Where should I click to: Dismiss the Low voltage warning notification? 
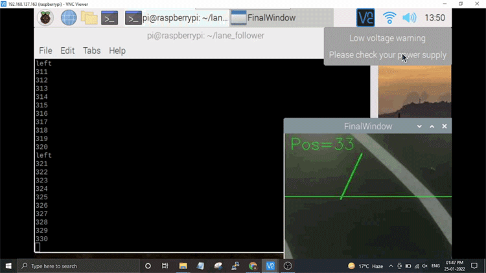(x=387, y=47)
